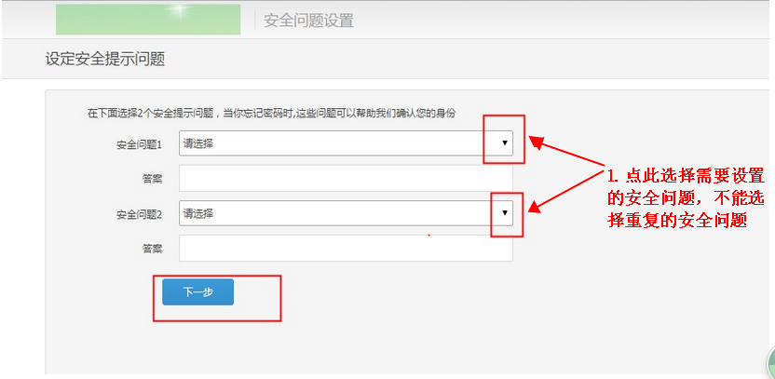775x379 pixels.
Task: Click the instruction text about choosing 2 security questions
Action: (x=272, y=113)
